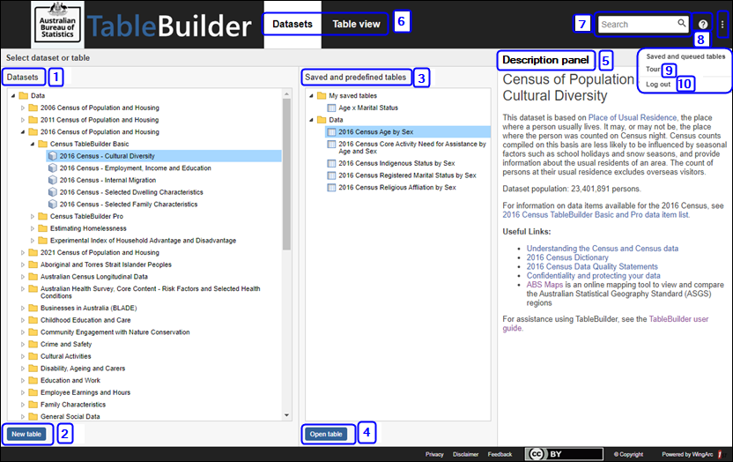Open the ABS Maps link
Image resolution: width=733 pixels, height=462 pixels.
tap(544, 285)
